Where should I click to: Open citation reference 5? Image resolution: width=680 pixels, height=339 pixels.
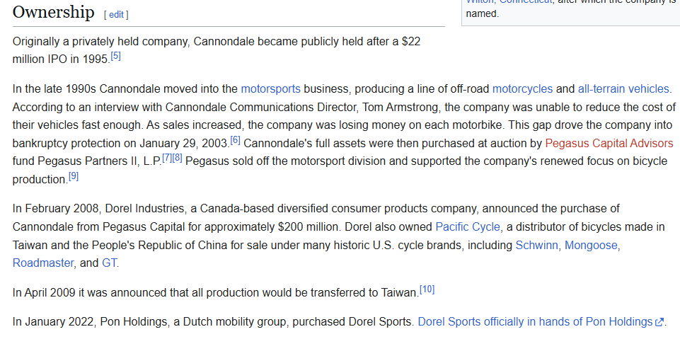pos(116,57)
